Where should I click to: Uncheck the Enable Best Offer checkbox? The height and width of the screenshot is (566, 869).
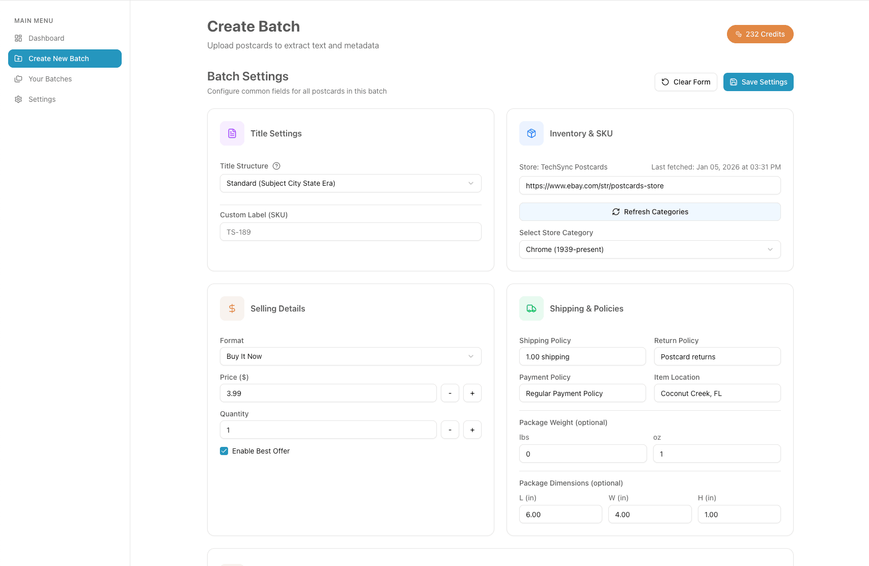pos(224,451)
